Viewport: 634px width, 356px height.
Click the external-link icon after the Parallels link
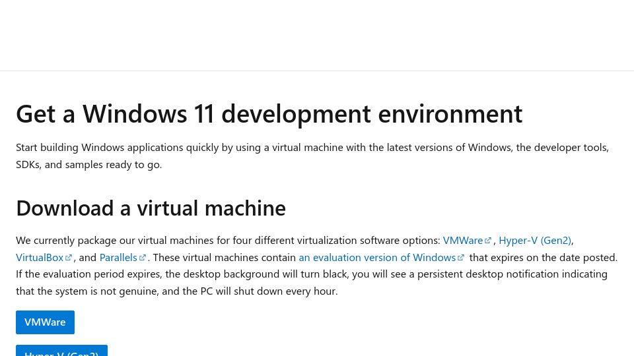(x=143, y=258)
